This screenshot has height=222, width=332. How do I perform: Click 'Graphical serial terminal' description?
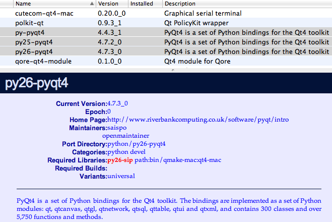pos(203,13)
